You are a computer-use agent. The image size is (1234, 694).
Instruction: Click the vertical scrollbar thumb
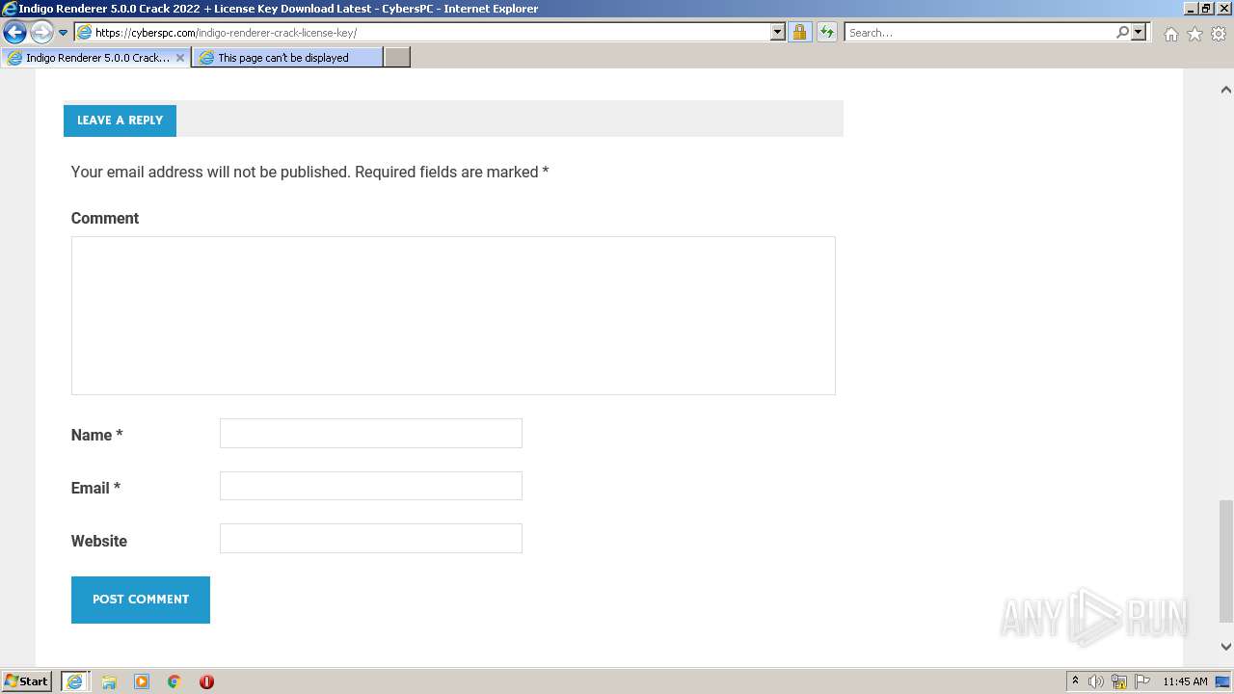click(1225, 561)
